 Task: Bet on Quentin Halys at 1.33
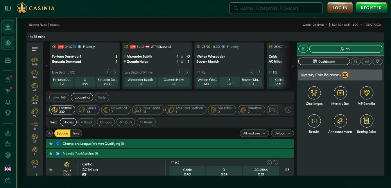pyautogui.click(x=174, y=82)
